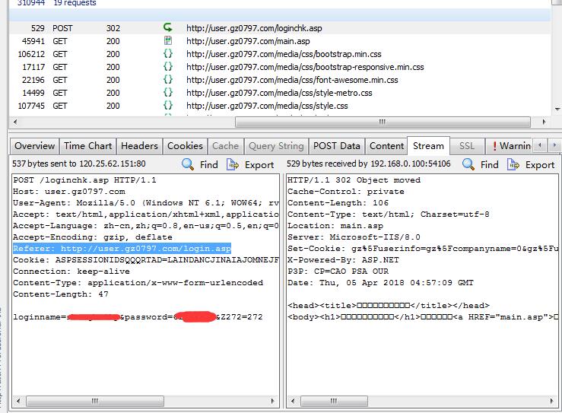Open the POST Data tab

coord(336,146)
